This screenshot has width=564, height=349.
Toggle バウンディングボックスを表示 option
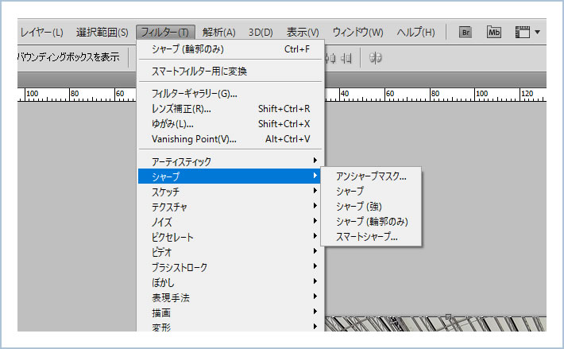point(68,57)
